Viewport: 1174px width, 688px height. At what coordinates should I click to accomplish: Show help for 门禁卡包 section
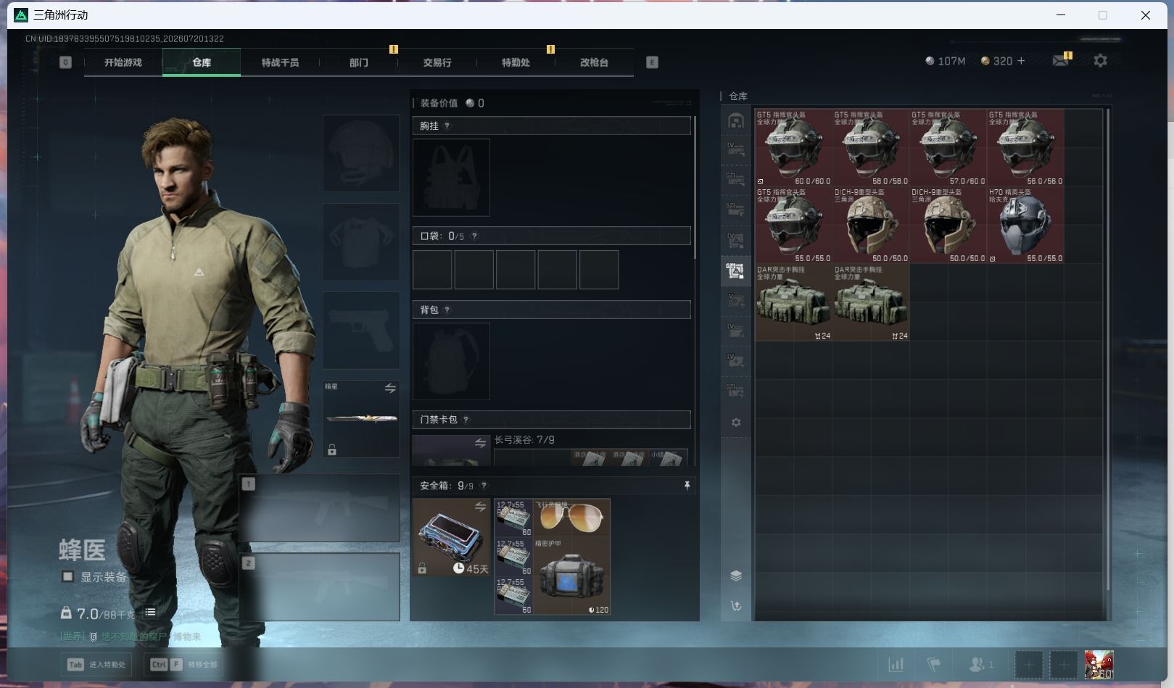466,420
